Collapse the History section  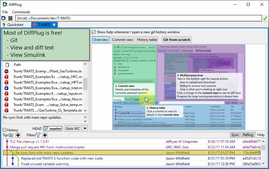click(x=4, y=130)
